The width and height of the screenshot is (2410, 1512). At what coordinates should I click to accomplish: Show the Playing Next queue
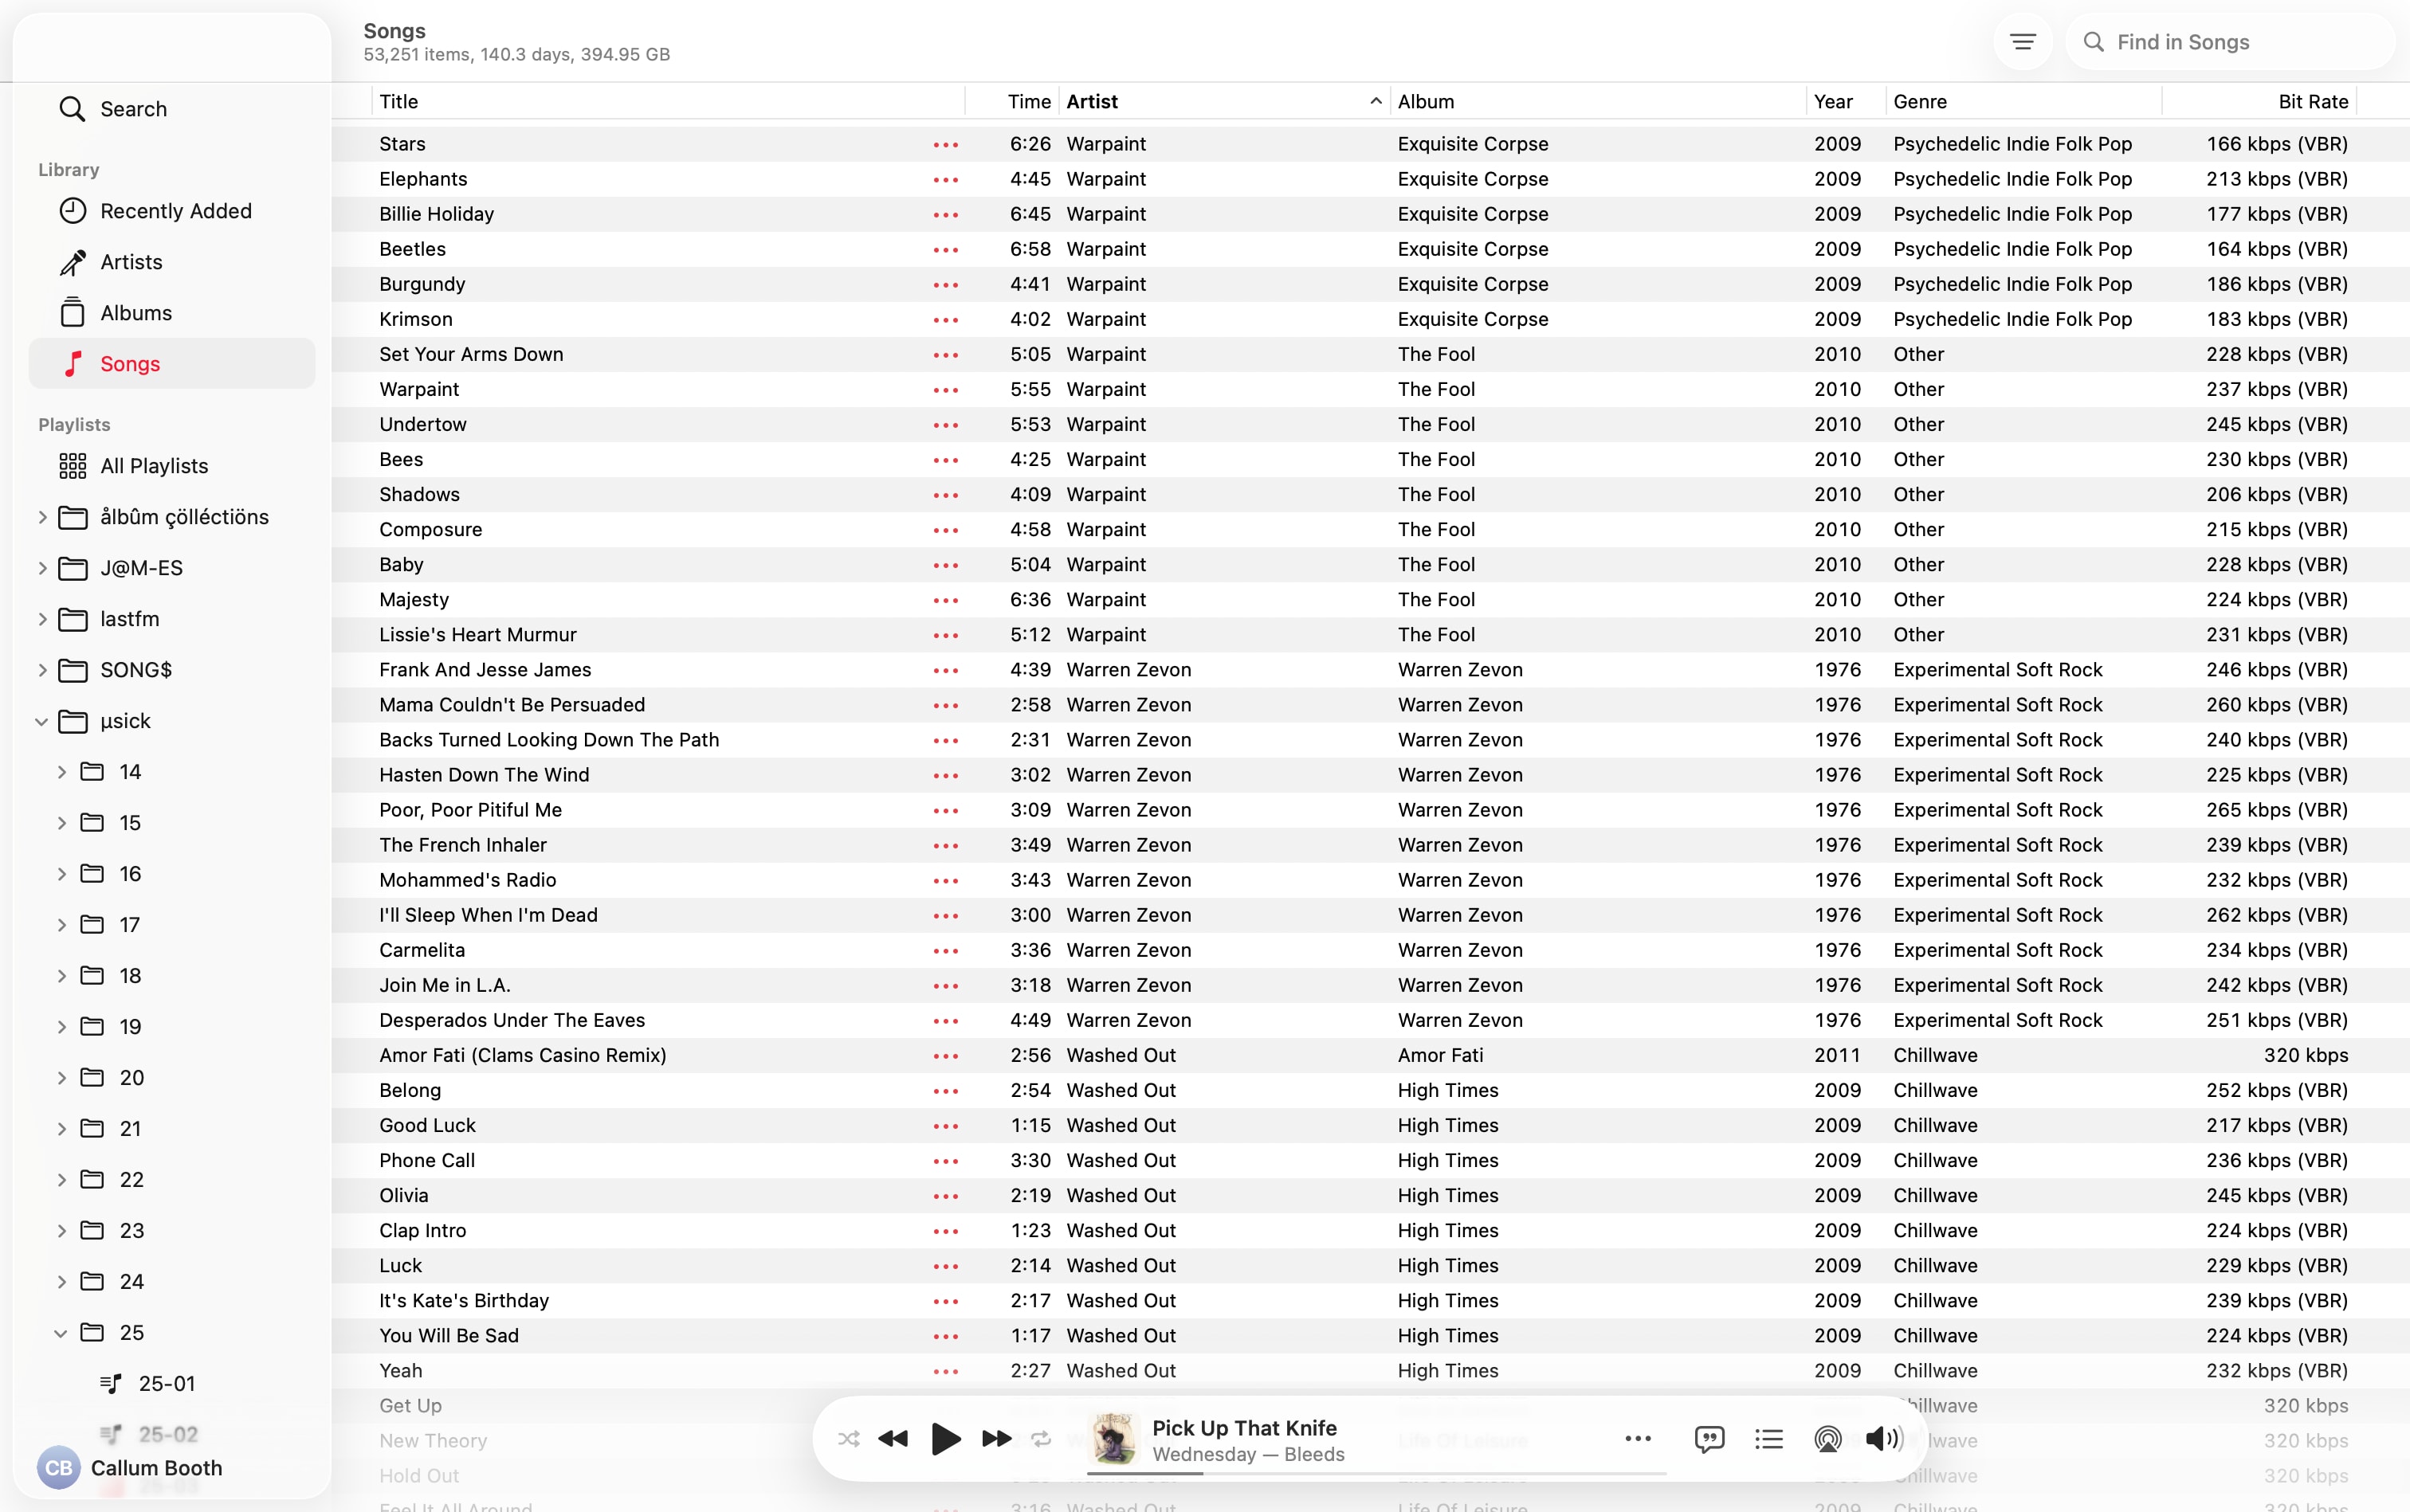click(x=1768, y=1439)
